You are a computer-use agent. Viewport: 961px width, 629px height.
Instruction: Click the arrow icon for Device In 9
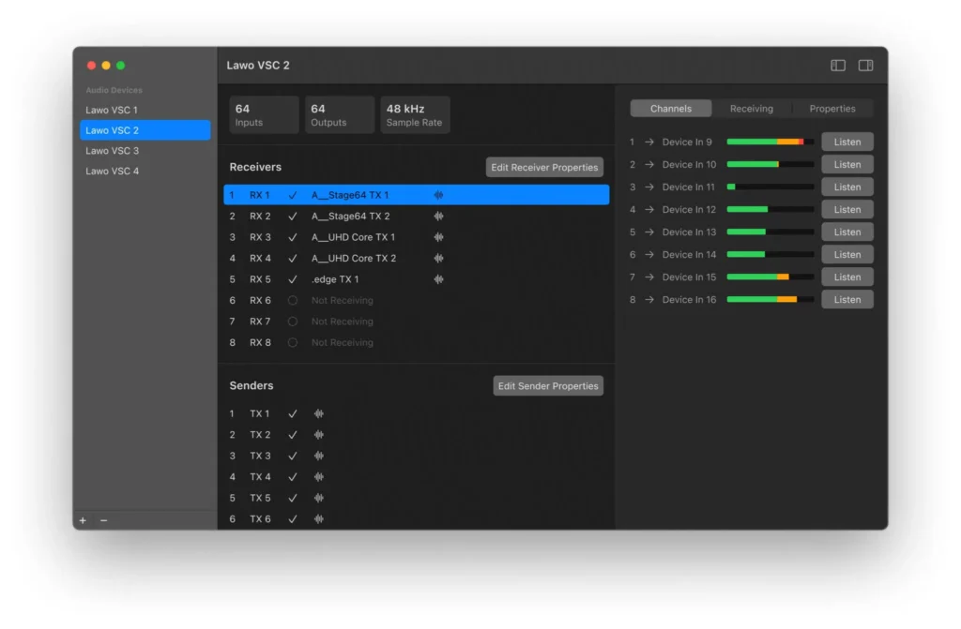pyautogui.click(x=649, y=142)
